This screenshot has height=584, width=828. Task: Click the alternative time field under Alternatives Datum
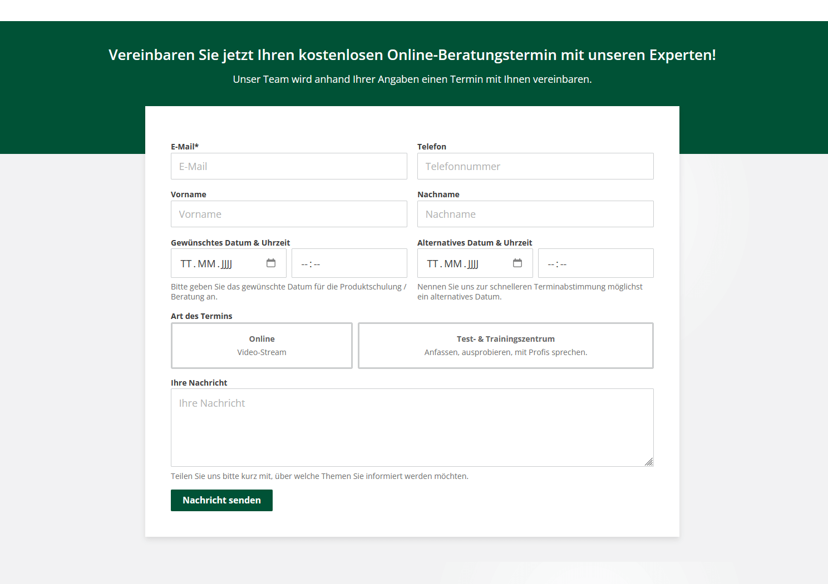(595, 263)
